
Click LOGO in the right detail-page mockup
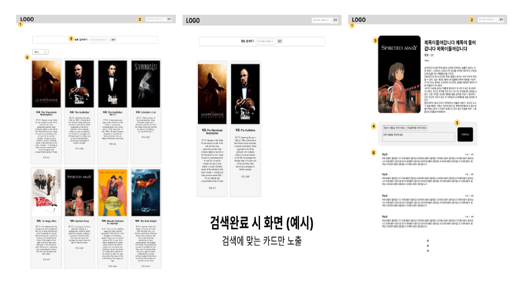(358, 20)
